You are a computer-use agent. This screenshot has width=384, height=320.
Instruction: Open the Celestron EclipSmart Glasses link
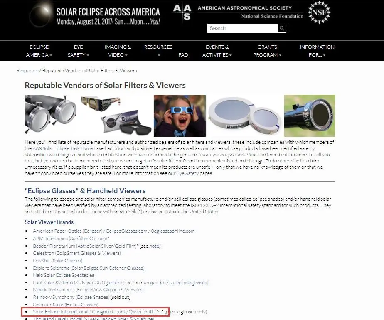coord(77,253)
